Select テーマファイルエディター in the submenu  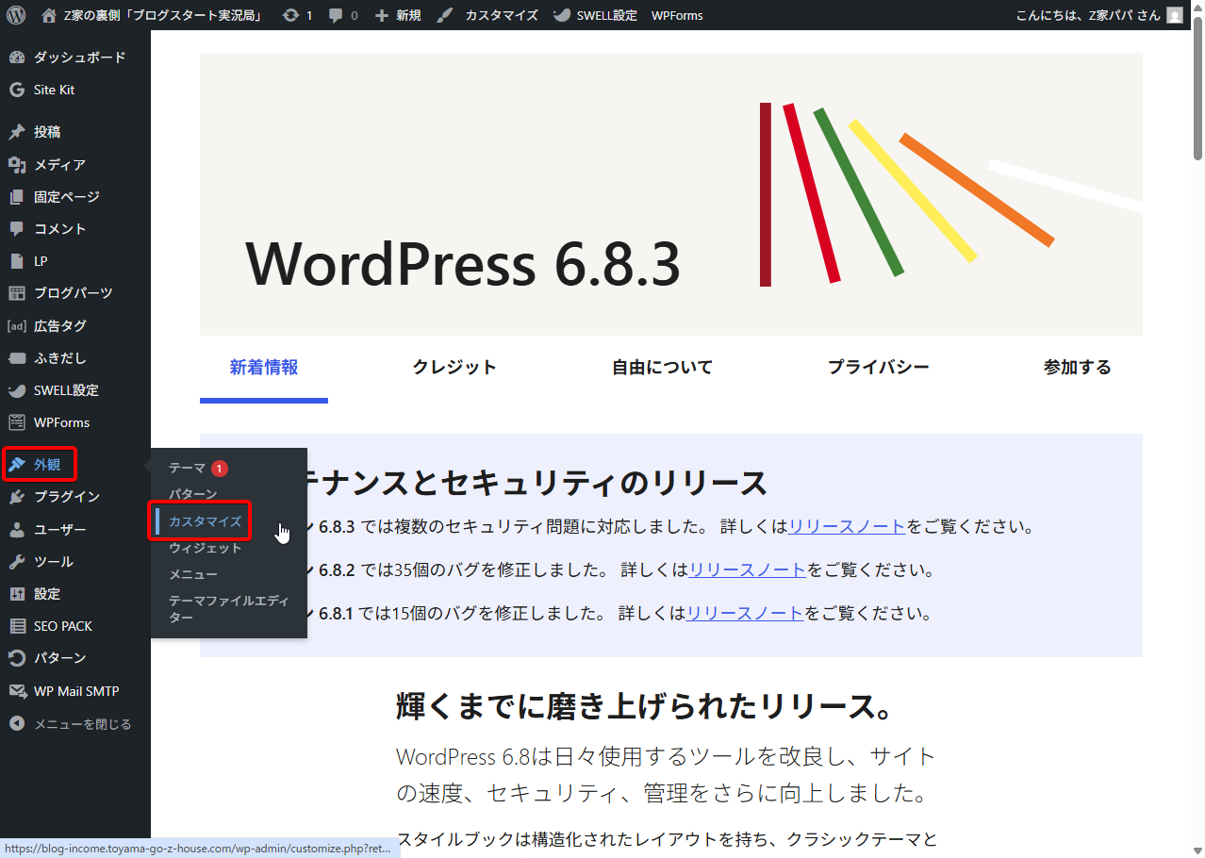228,608
